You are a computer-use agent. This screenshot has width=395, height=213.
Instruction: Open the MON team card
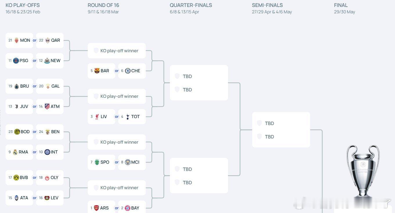(x=19, y=40)
